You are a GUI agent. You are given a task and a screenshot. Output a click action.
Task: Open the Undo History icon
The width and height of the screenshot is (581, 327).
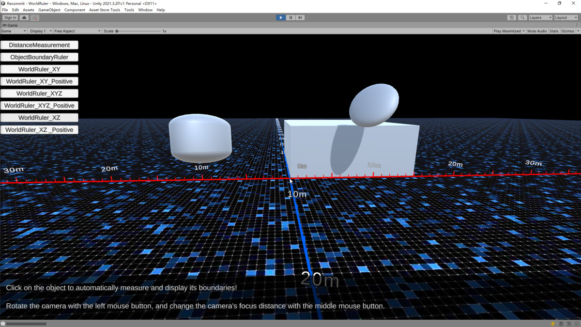point(512,17)
